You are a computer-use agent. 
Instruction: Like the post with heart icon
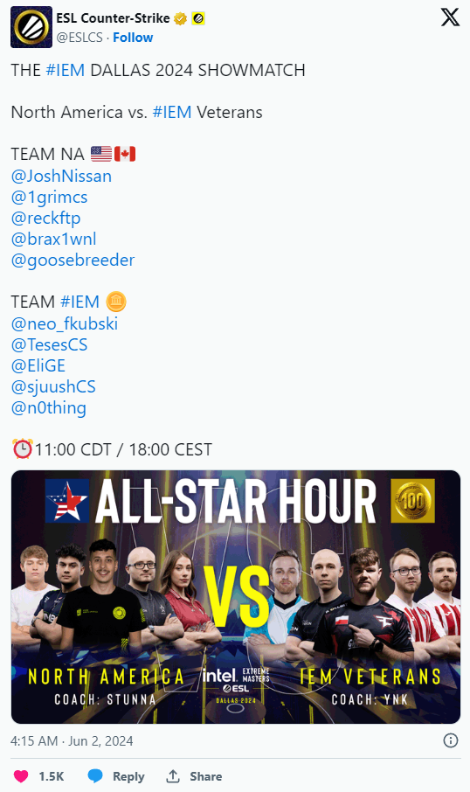coord(21,776)
